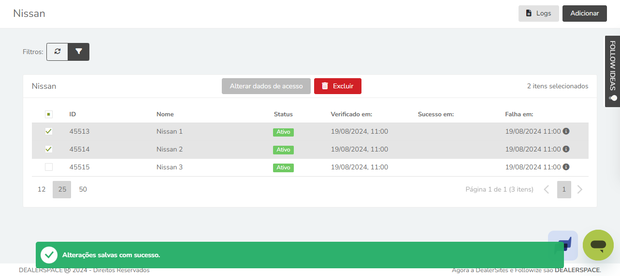Click failure date in Nissan 2 row

pyautogui.click(x=533, y=149)
